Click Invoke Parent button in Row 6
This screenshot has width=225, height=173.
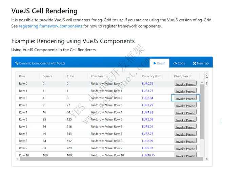click(185, 127)
